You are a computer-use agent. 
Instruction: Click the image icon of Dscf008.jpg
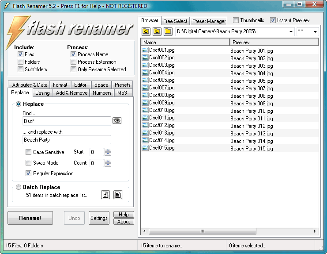coord(145,95)
